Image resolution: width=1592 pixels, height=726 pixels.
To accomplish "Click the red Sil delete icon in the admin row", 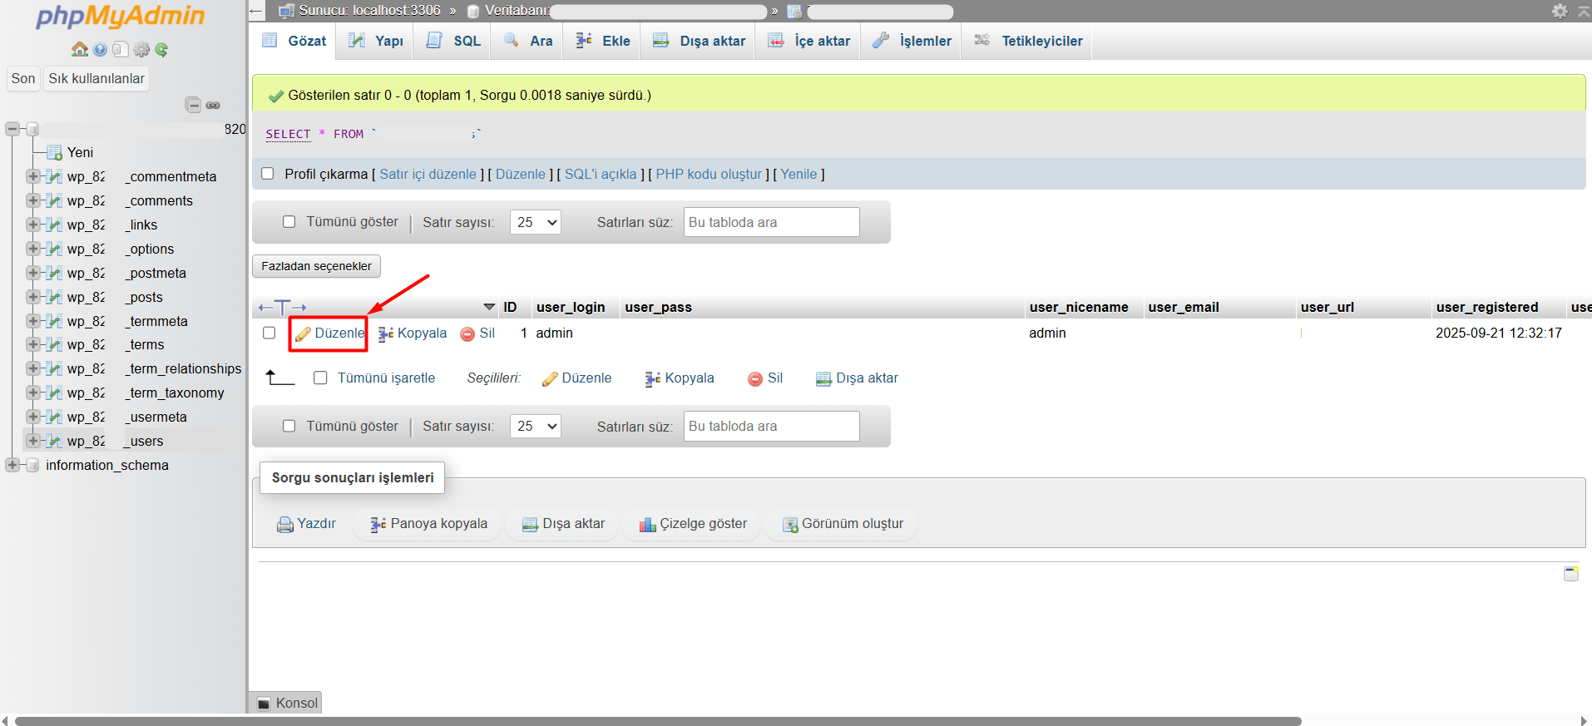I will (467, 333).
